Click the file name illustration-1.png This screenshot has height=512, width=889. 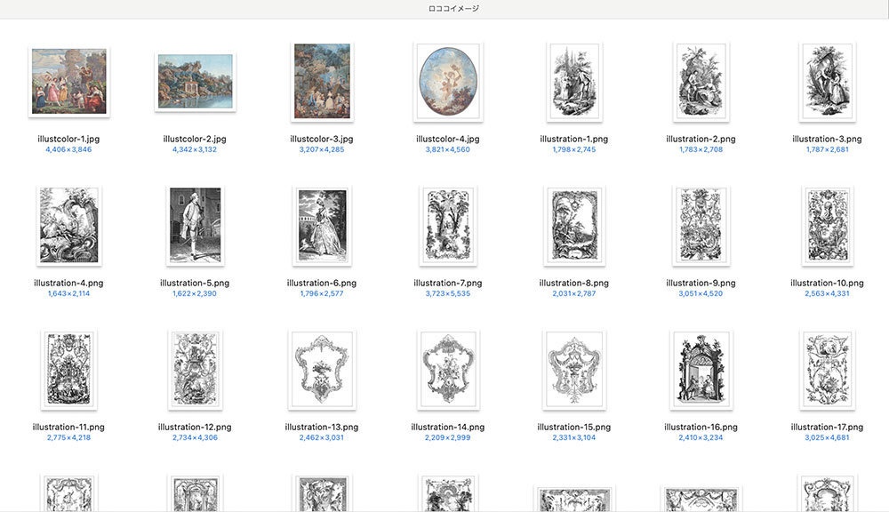click(574, 139)
